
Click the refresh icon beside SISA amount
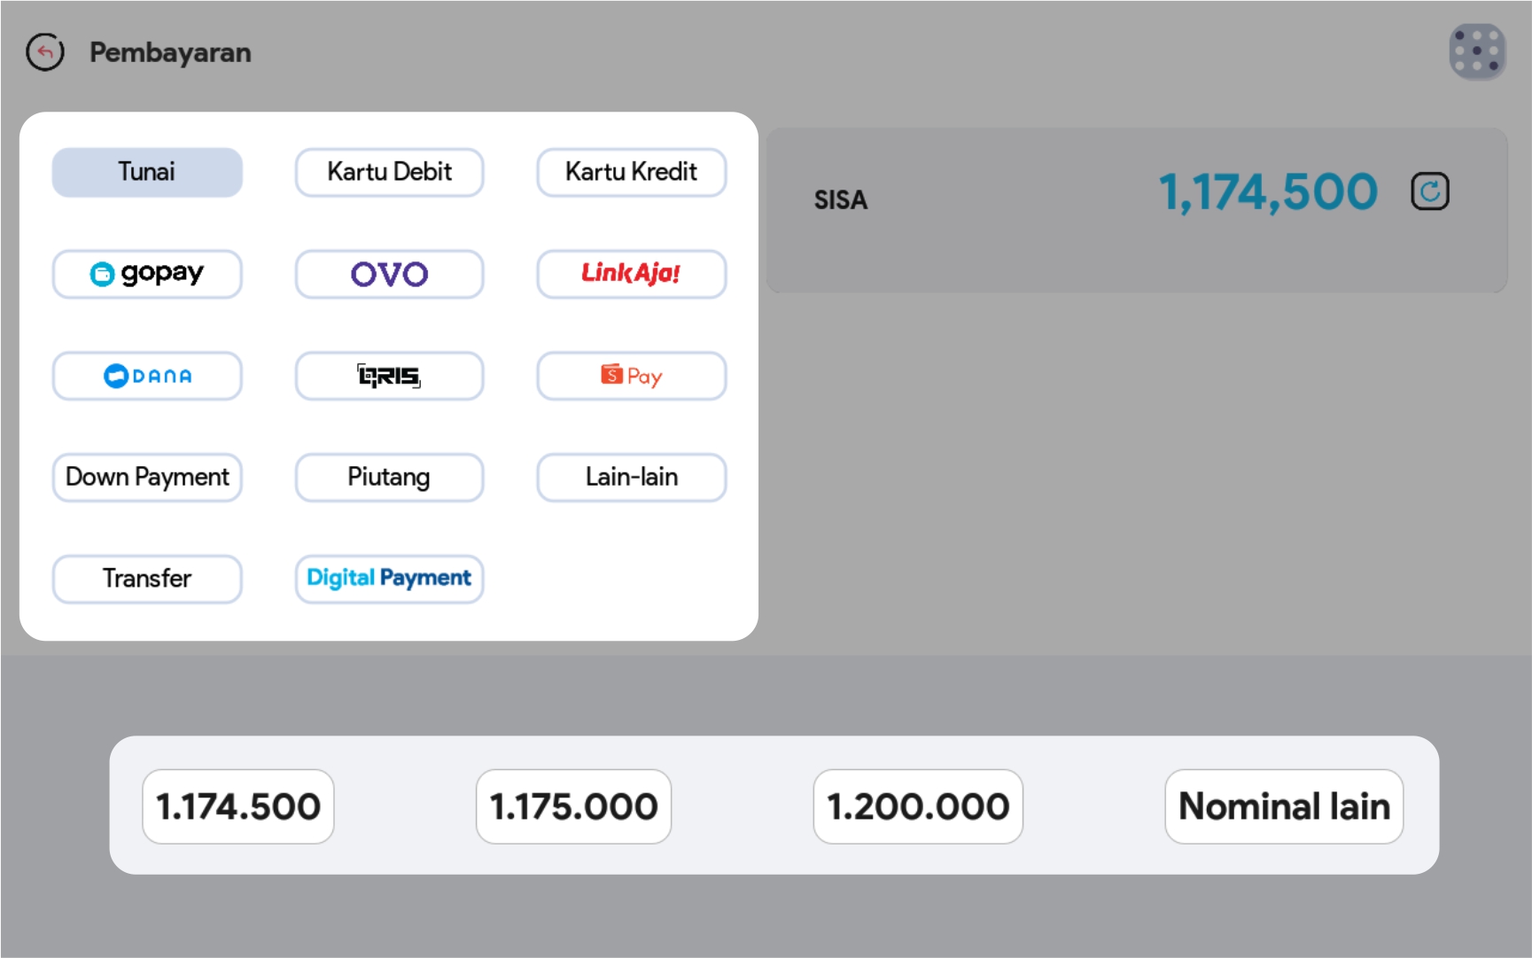(x=1429, y=191)
